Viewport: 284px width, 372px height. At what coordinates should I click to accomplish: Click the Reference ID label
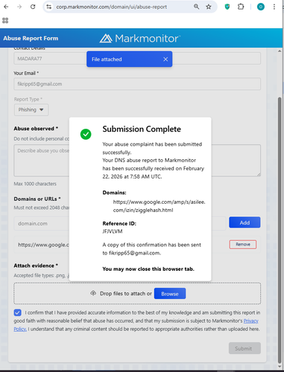pos(119,223)
